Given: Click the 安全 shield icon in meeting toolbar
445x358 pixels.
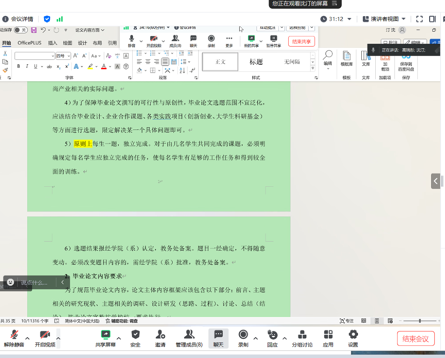Looking at the screenshot, I should point(135,335).
